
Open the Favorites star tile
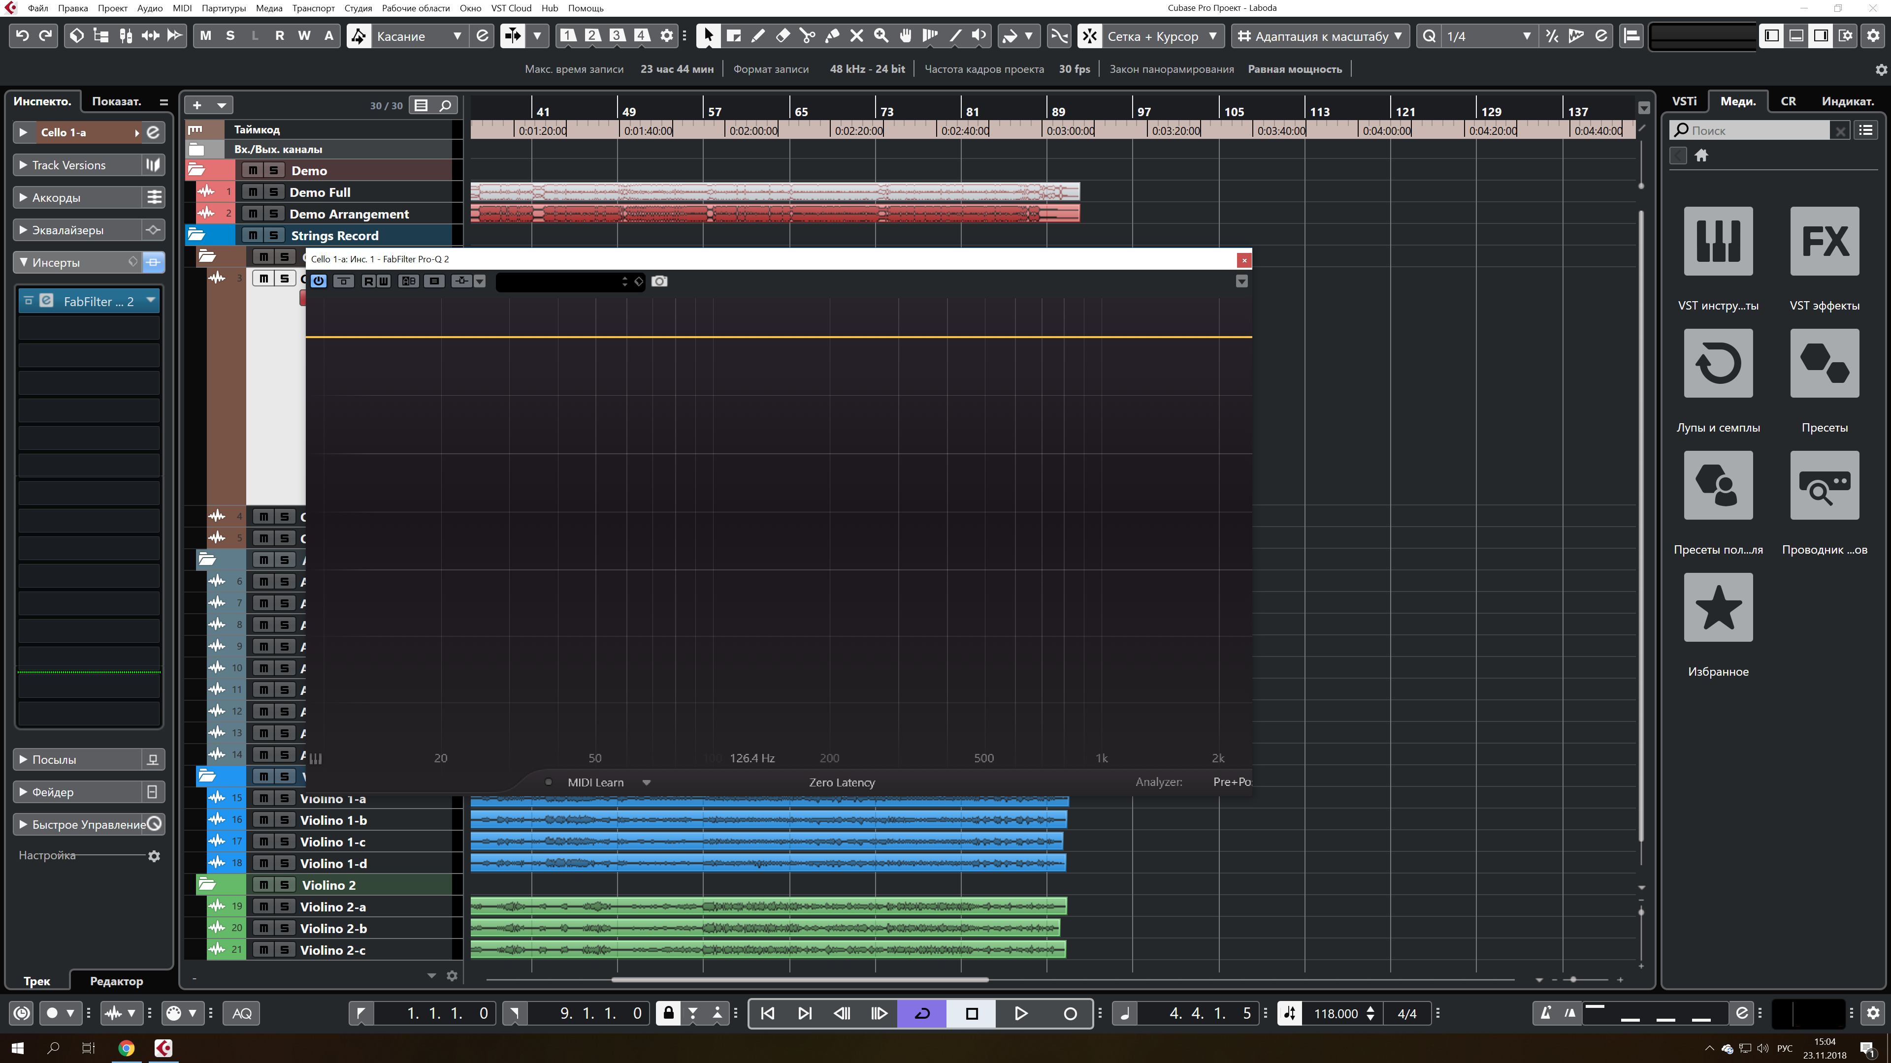[x=1718, y=607]
